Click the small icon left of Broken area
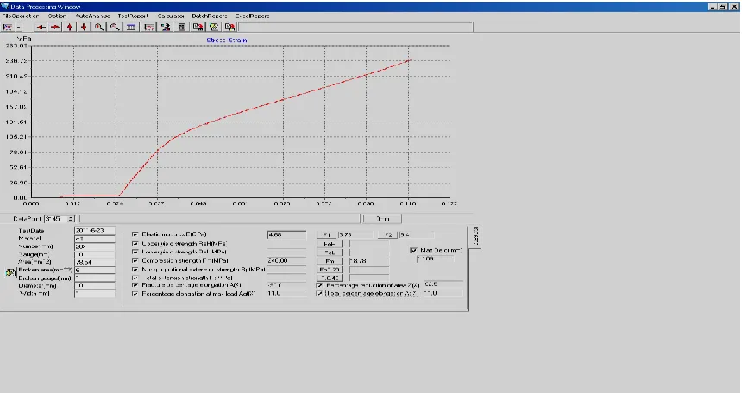Image resolution: width=742 pixels, height=393 pixels. pyautogui.click(x=10, y=273)
